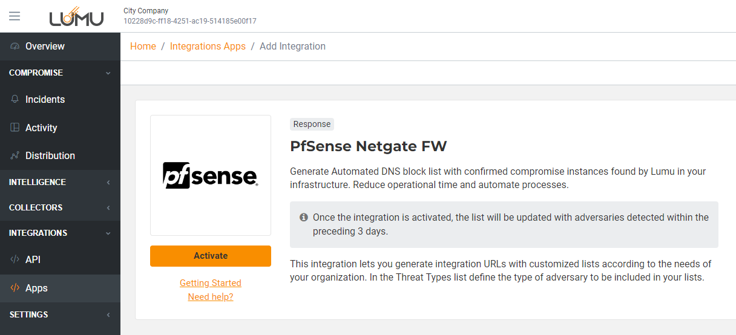Click the Apps code icon
The width and height of the screenshot is (736, 335).
coord(15,288)
